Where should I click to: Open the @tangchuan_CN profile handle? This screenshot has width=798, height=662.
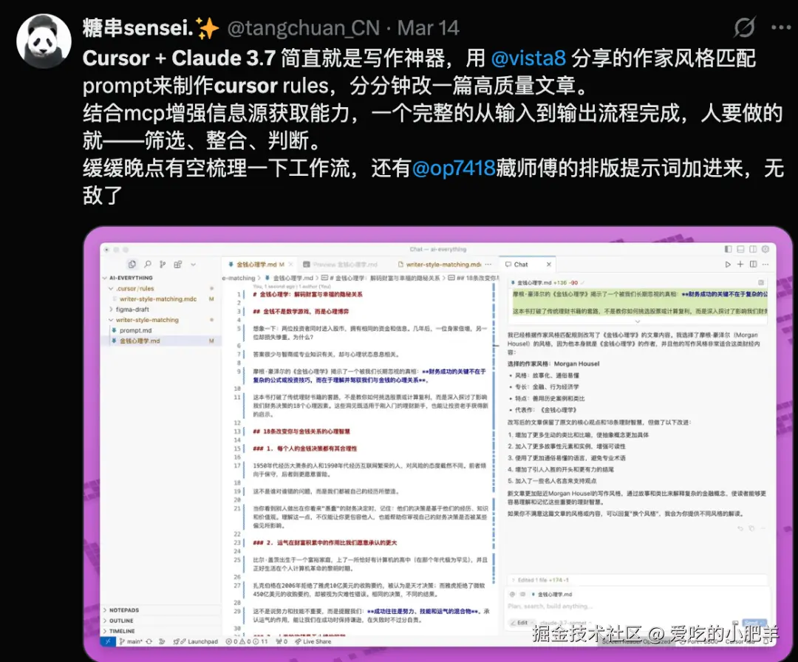pos(304,28)
